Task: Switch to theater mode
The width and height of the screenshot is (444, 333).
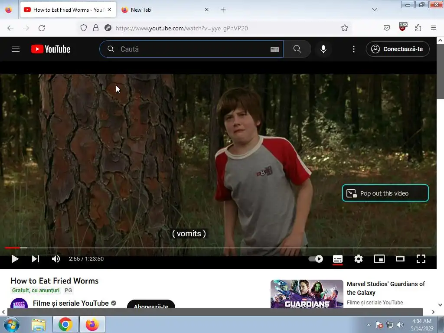Action: (400, 259)
